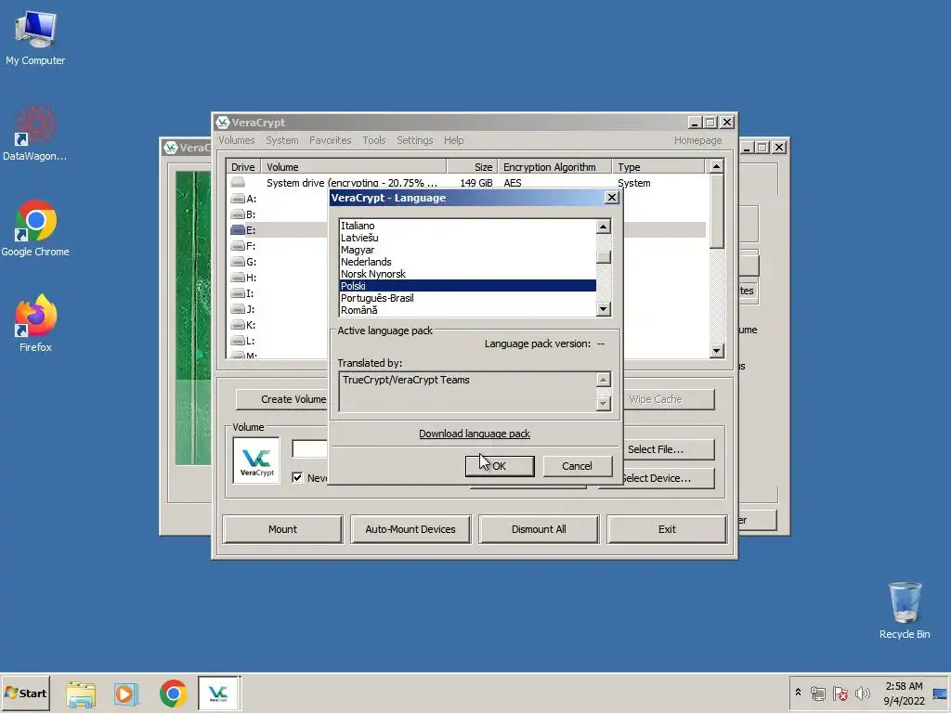
Task: Close the VeraCrypt Language dialog
Action: pos(612,198)
